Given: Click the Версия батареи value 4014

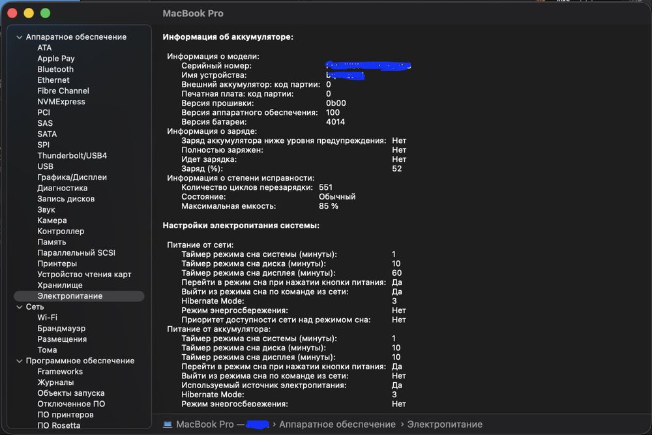Looking at the screenshot, I should (336, 122).
